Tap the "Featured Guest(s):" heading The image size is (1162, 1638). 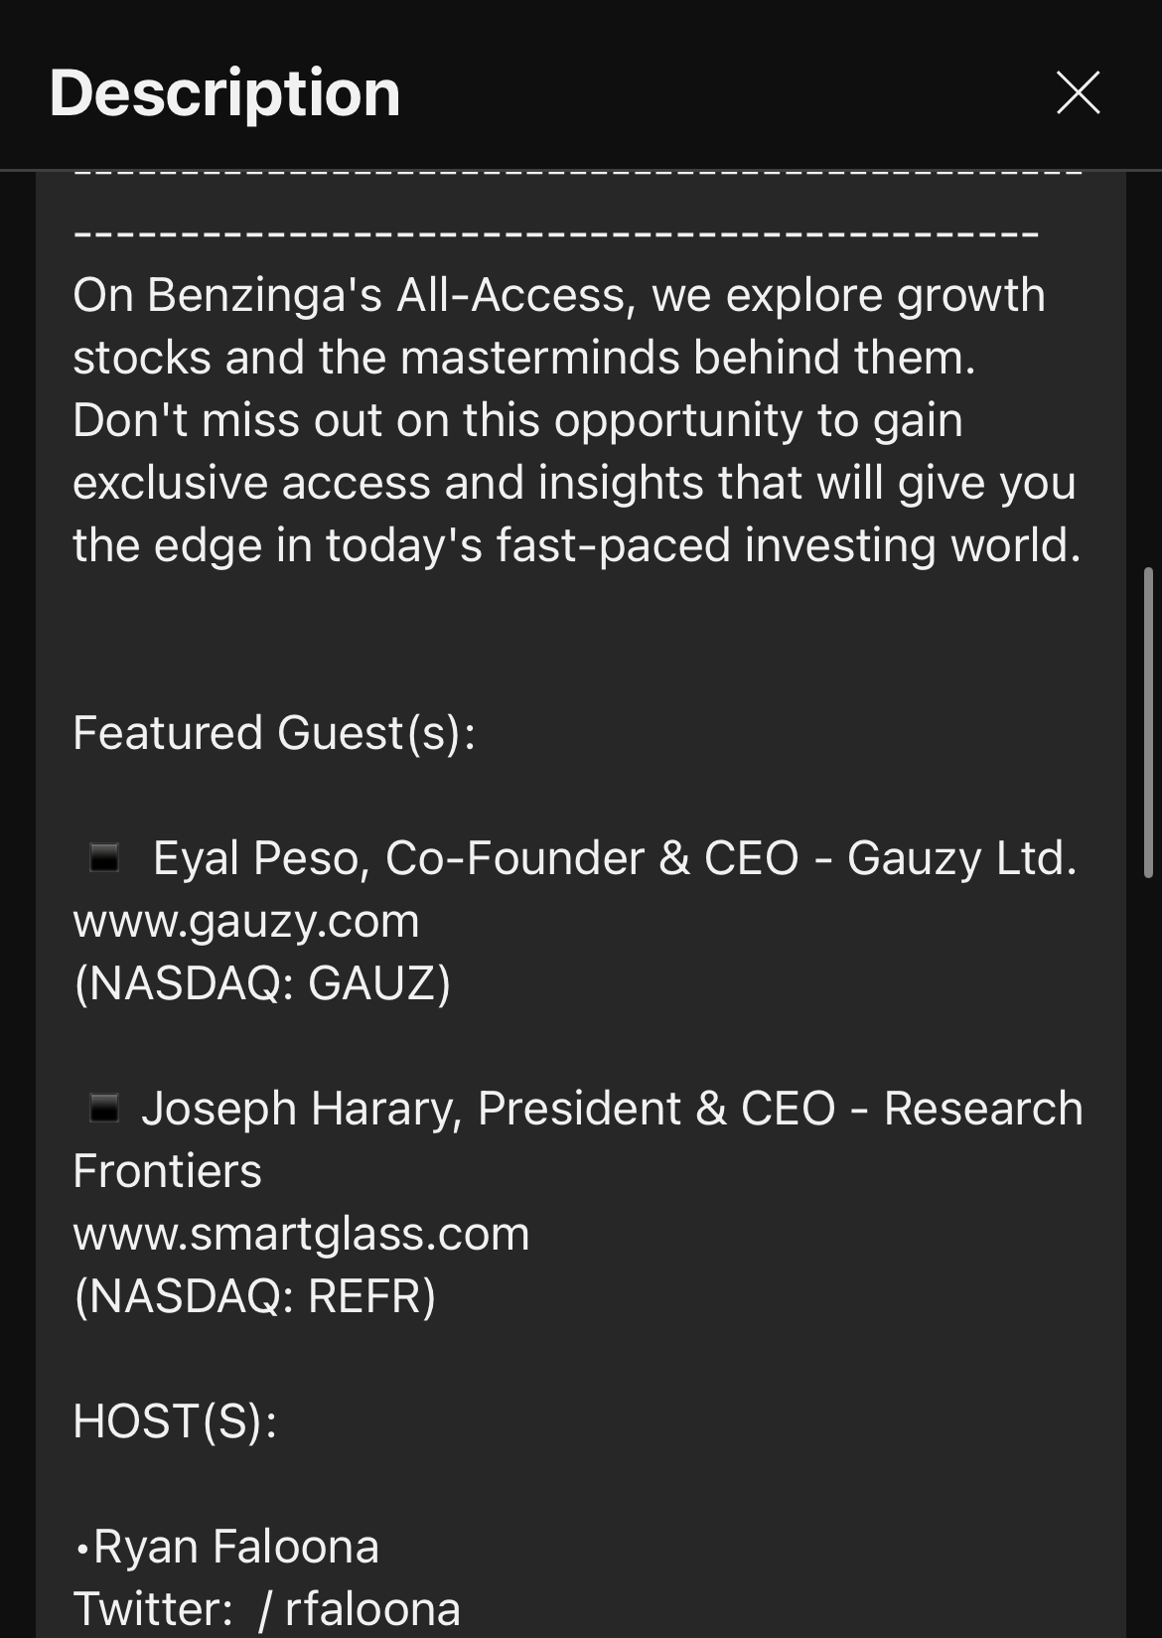[x=274, y=733]
